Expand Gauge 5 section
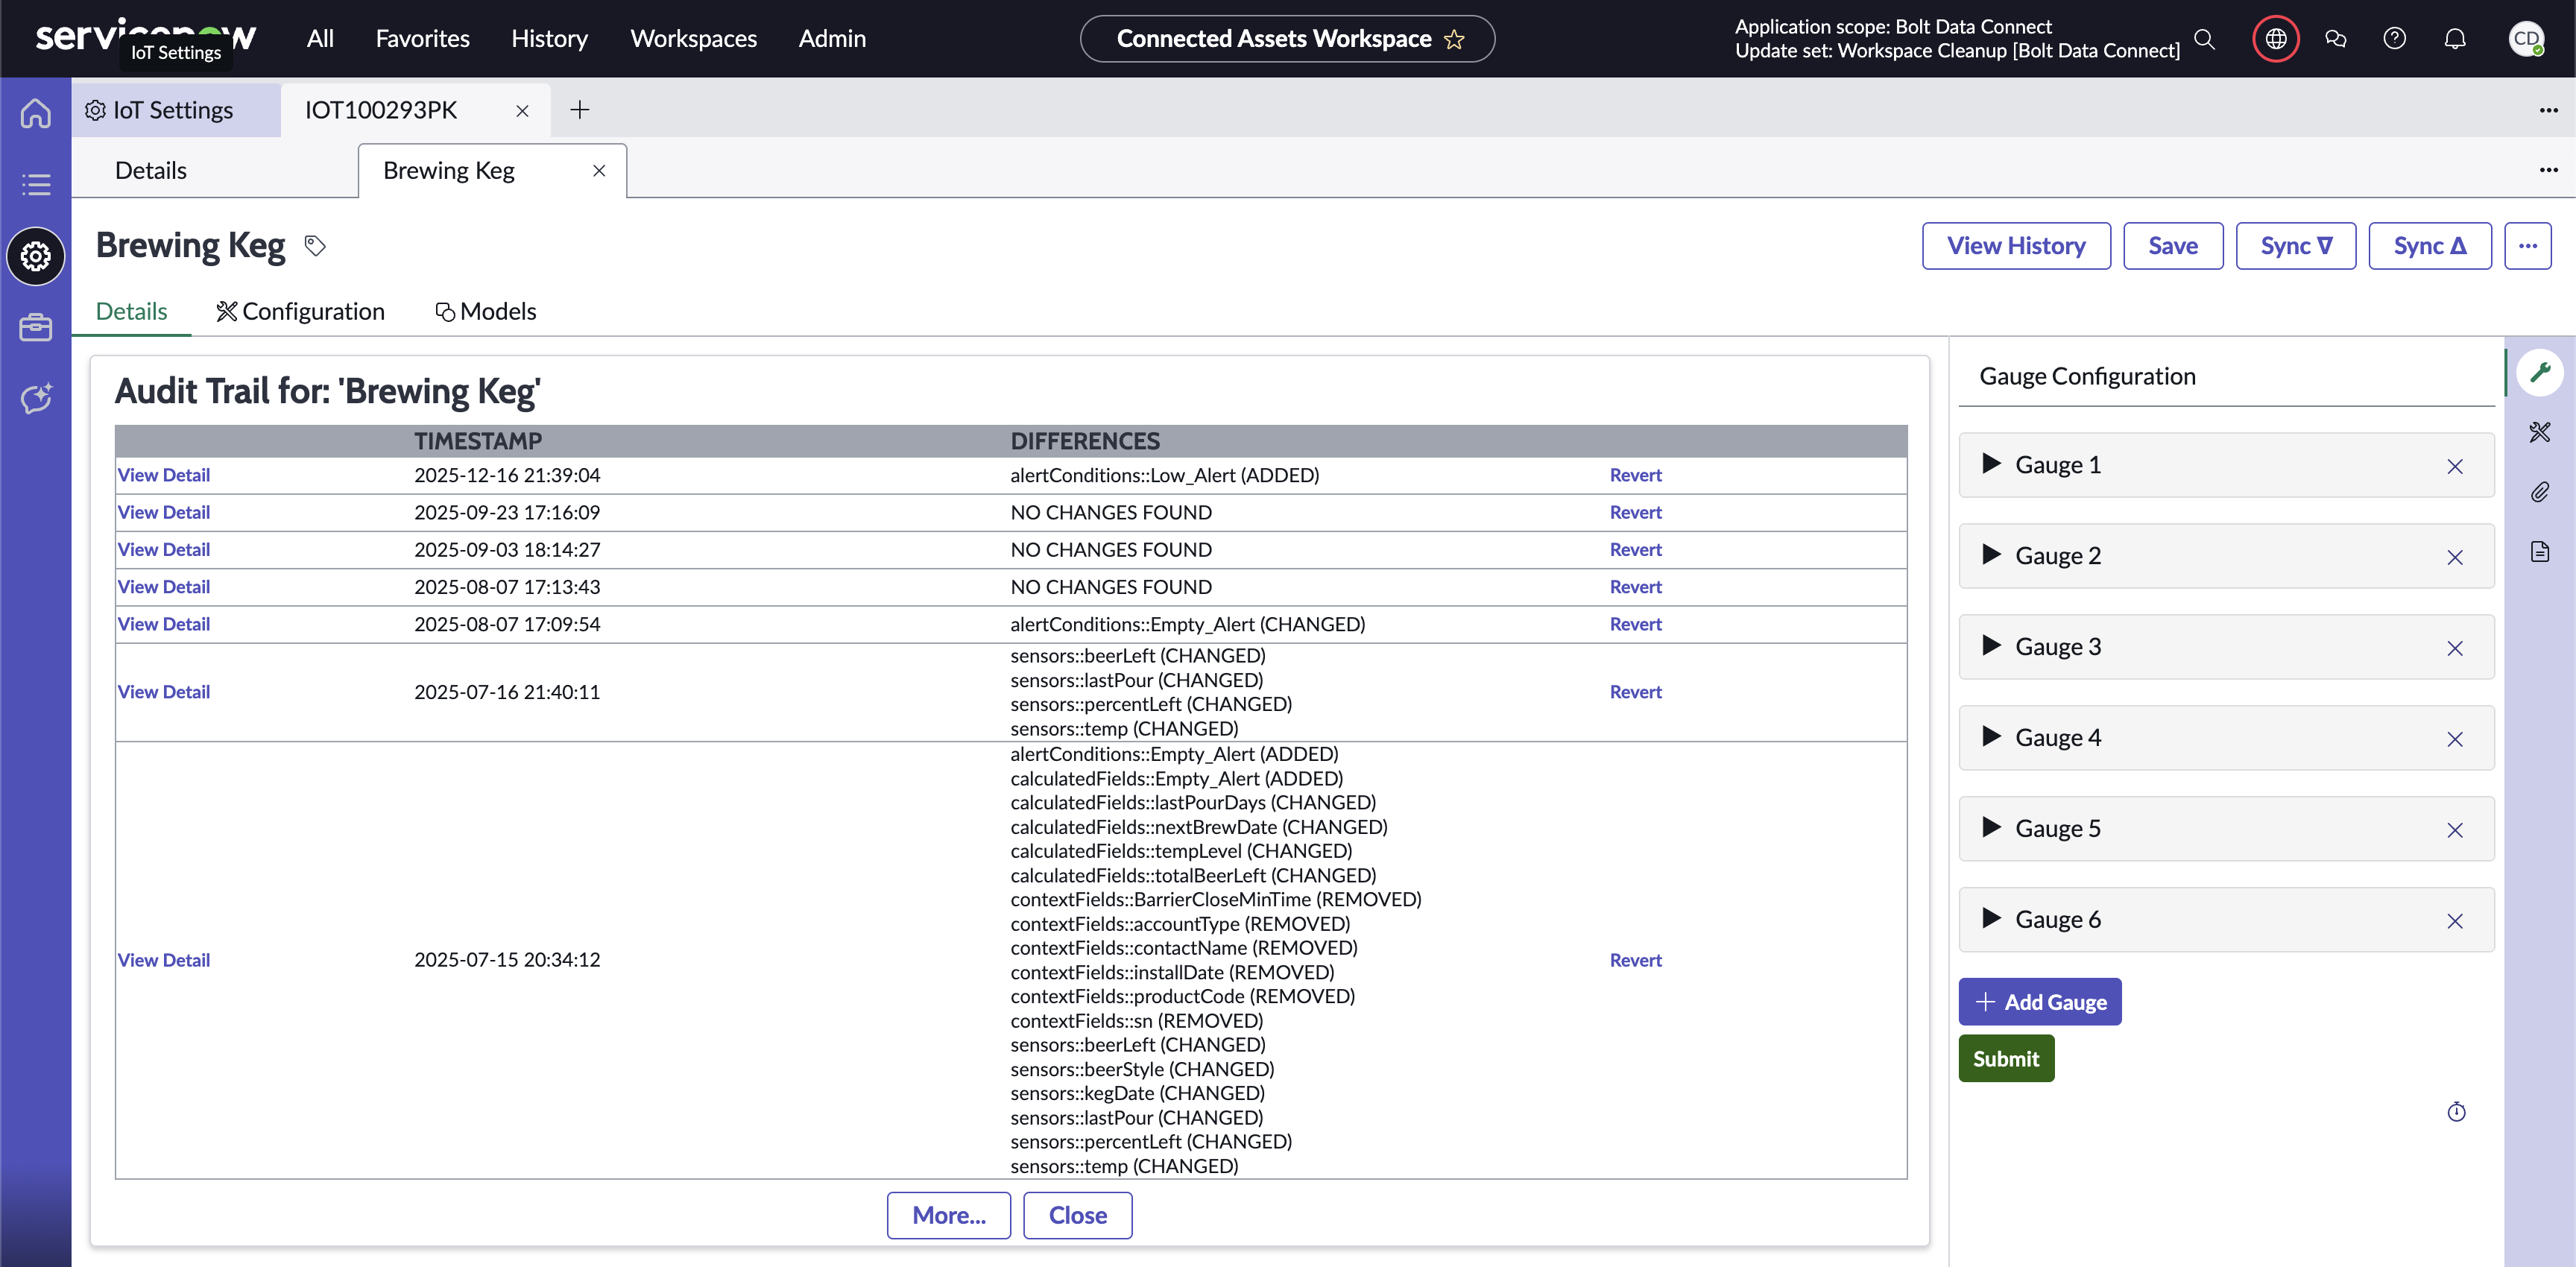This screenshot has height=1267, width=2576. point(1991,827)
